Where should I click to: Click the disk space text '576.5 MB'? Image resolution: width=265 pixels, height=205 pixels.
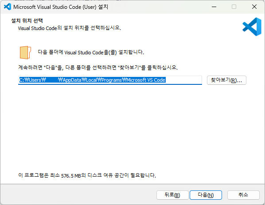coord(71,176)
